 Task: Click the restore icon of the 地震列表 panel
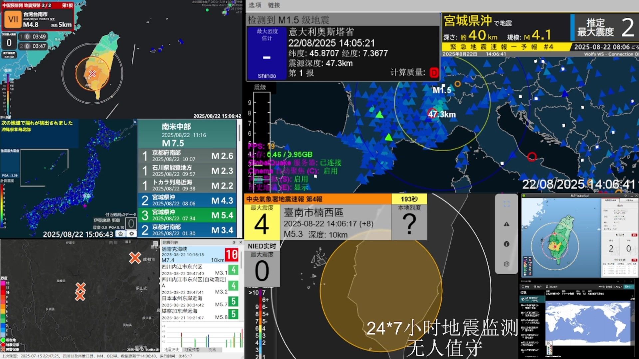coord(234,242)
